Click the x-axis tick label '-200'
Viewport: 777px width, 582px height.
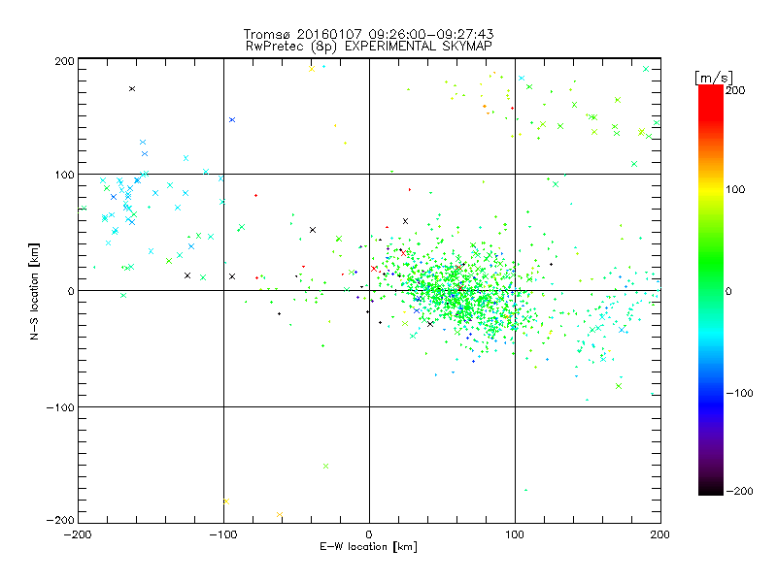click(x=78, y=534)
